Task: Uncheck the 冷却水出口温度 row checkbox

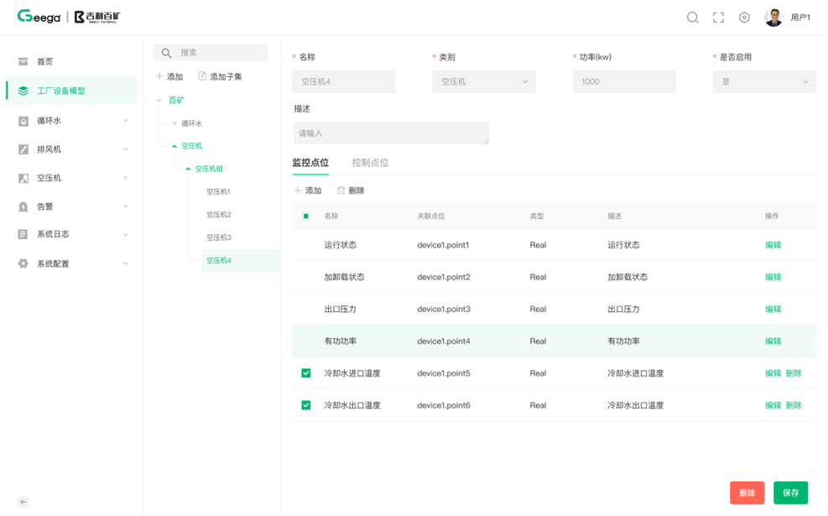Action: pos(306,405)
